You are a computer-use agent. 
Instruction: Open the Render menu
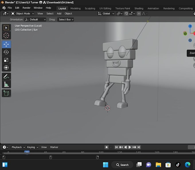[26, 8]
